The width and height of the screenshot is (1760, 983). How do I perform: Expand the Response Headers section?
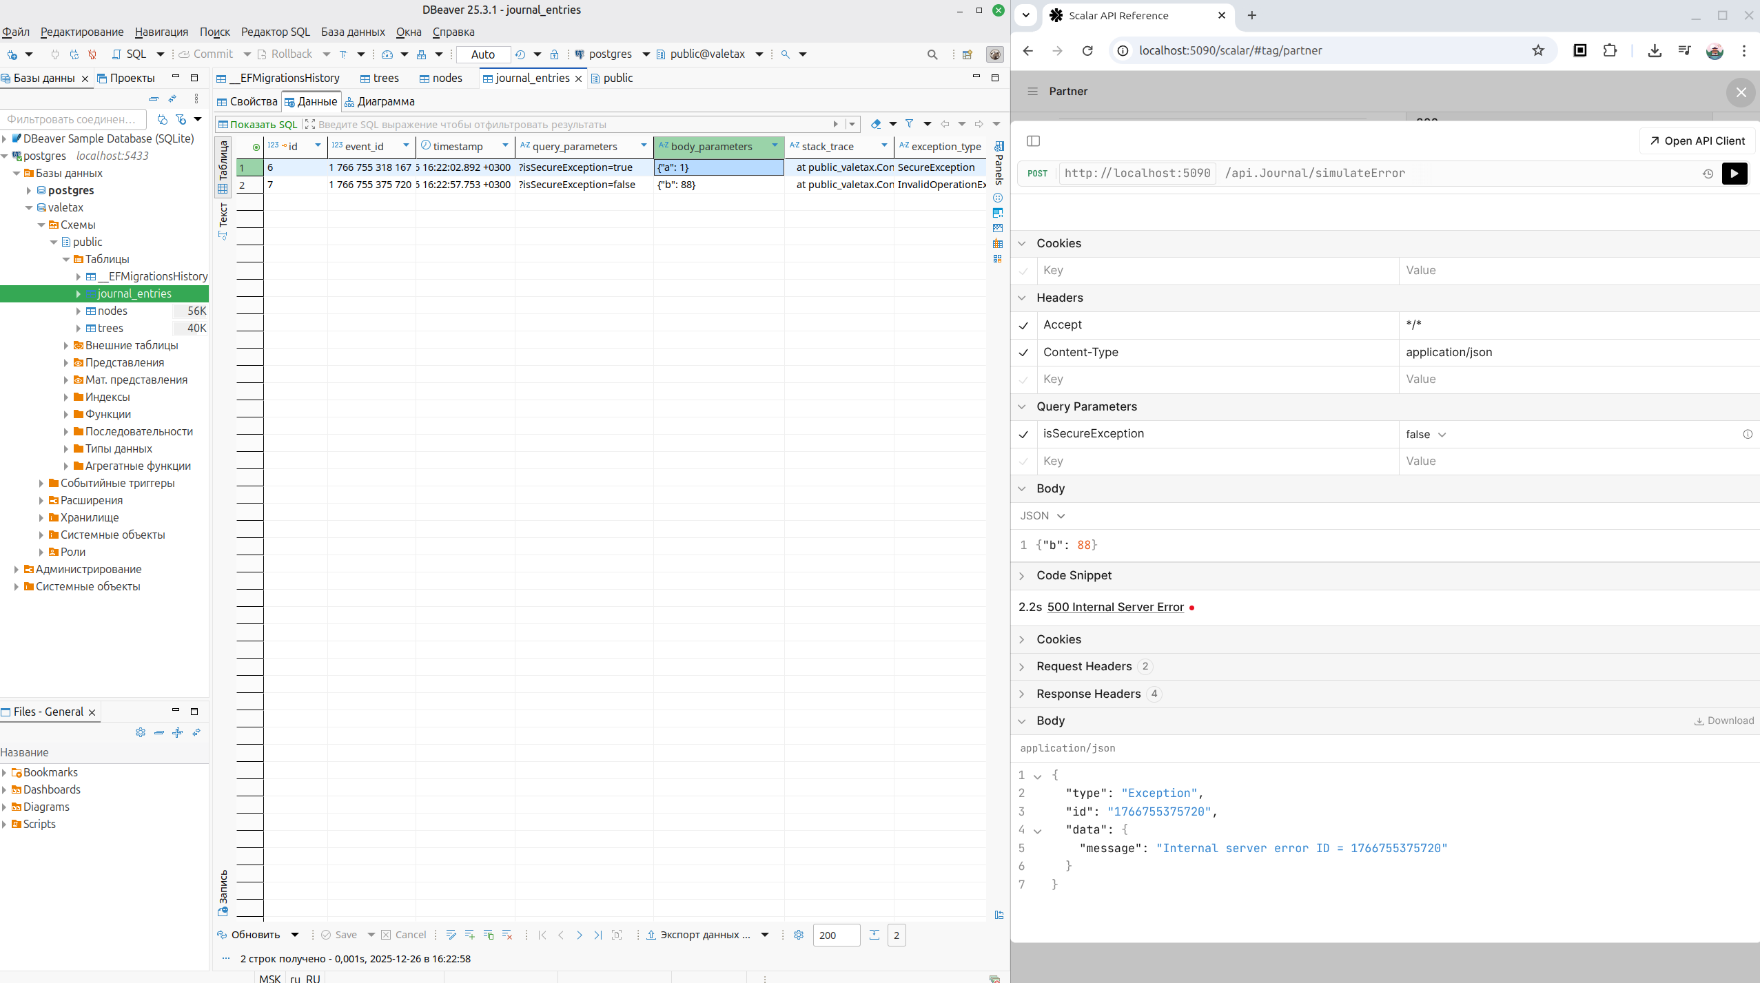click(x=1088, y=694)
